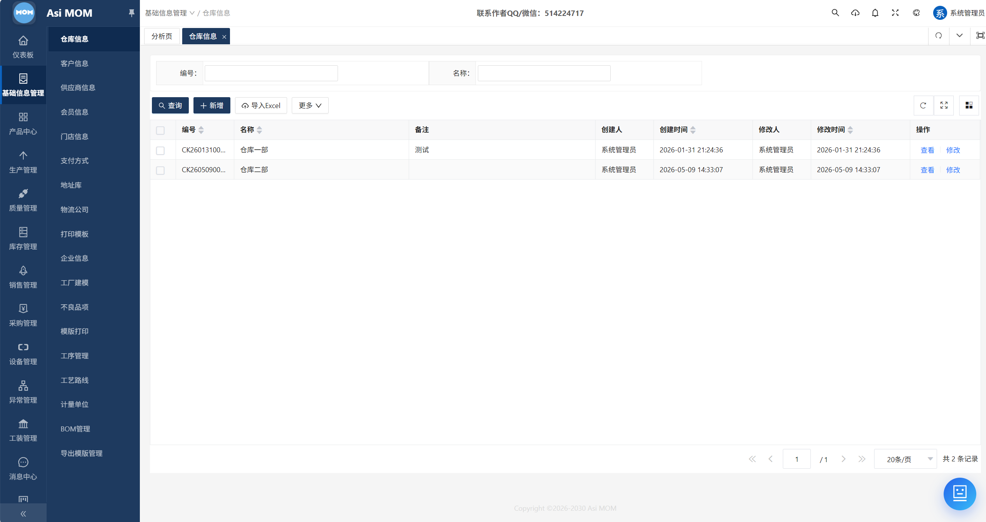Focus the 名称 search input field
This screenshot has height=522, width=986.
(544, 73)
